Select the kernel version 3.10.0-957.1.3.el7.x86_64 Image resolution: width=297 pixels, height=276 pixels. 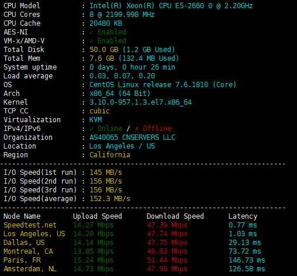point(140,102)
